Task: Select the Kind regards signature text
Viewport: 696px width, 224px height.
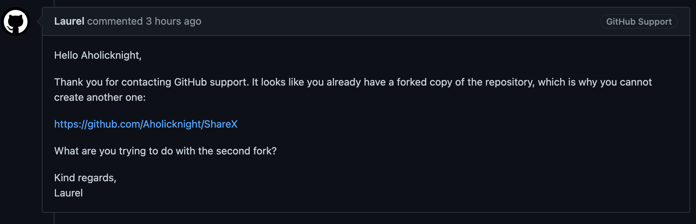Action: pyautogui.click(x=85, y=178)
